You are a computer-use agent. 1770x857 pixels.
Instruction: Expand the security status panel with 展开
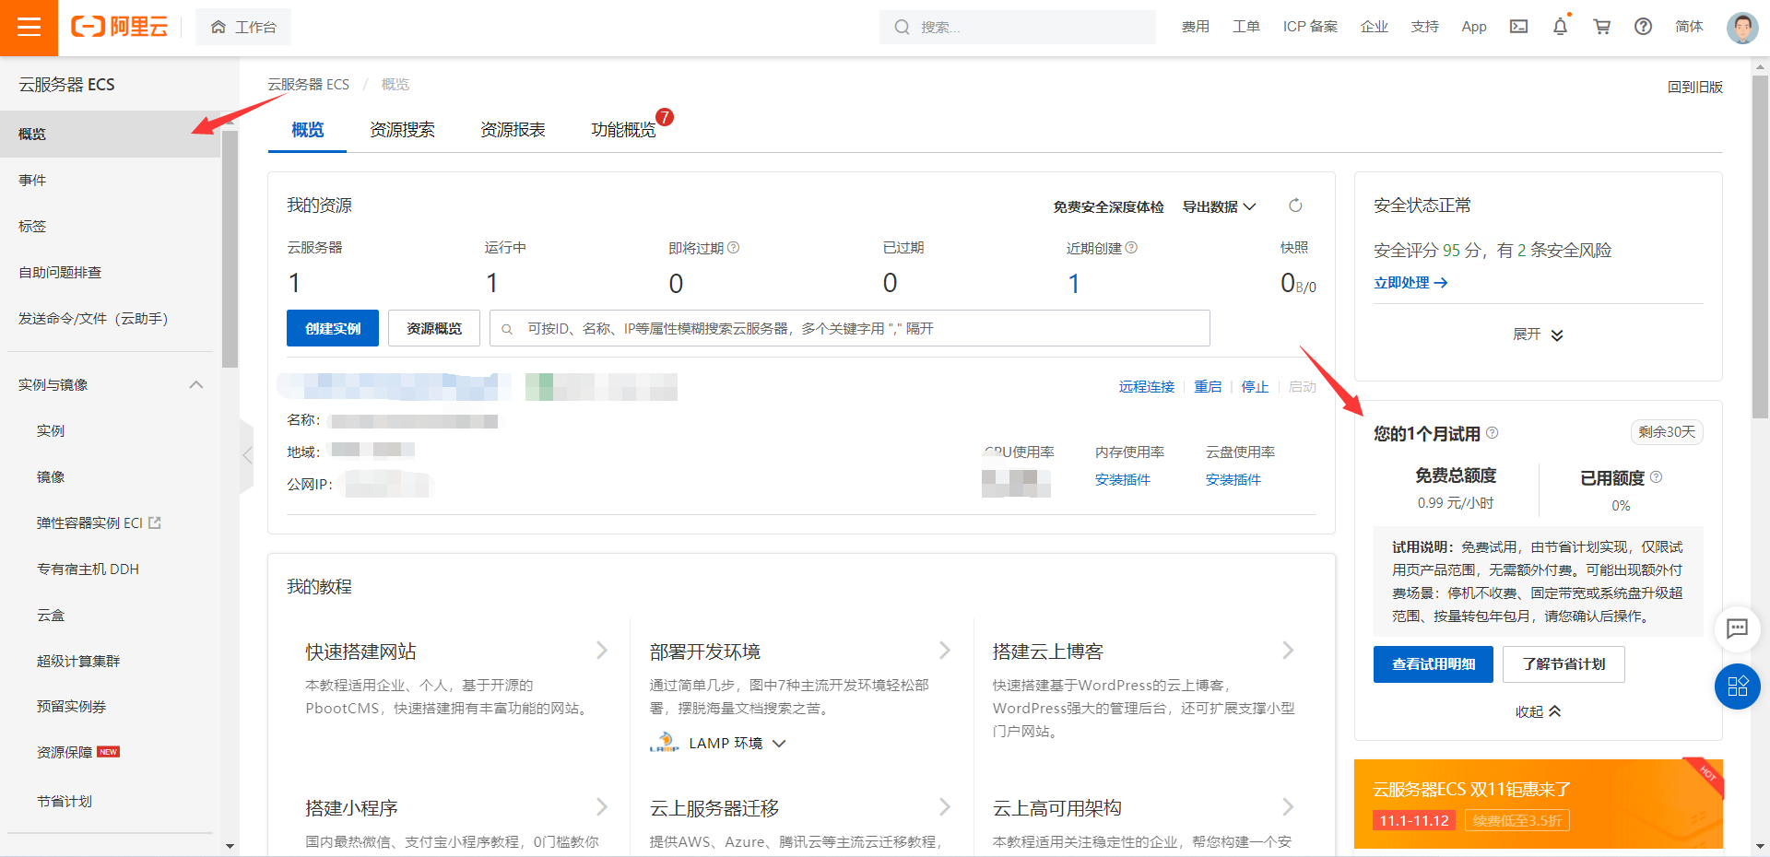(1538, 335)
